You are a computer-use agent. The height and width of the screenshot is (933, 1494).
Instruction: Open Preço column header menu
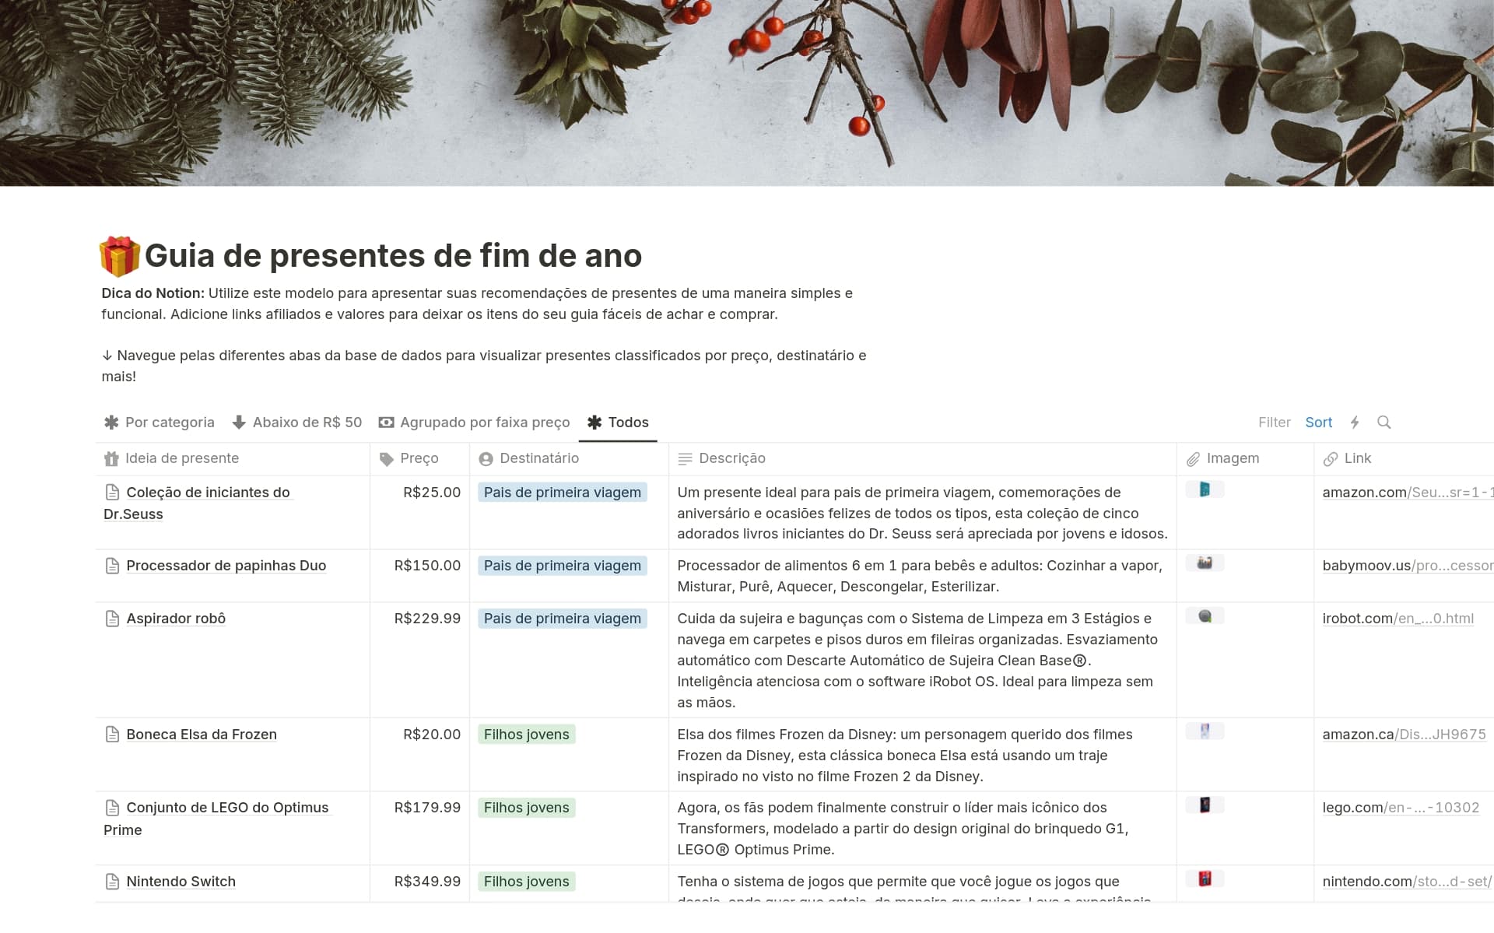coord(419,458)
